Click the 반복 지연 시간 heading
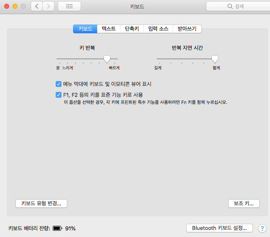 click(187, 48)
